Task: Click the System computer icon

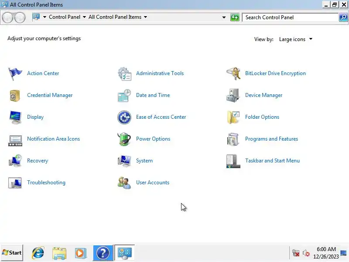Action: pyautogui.click(x=124, y=161)
